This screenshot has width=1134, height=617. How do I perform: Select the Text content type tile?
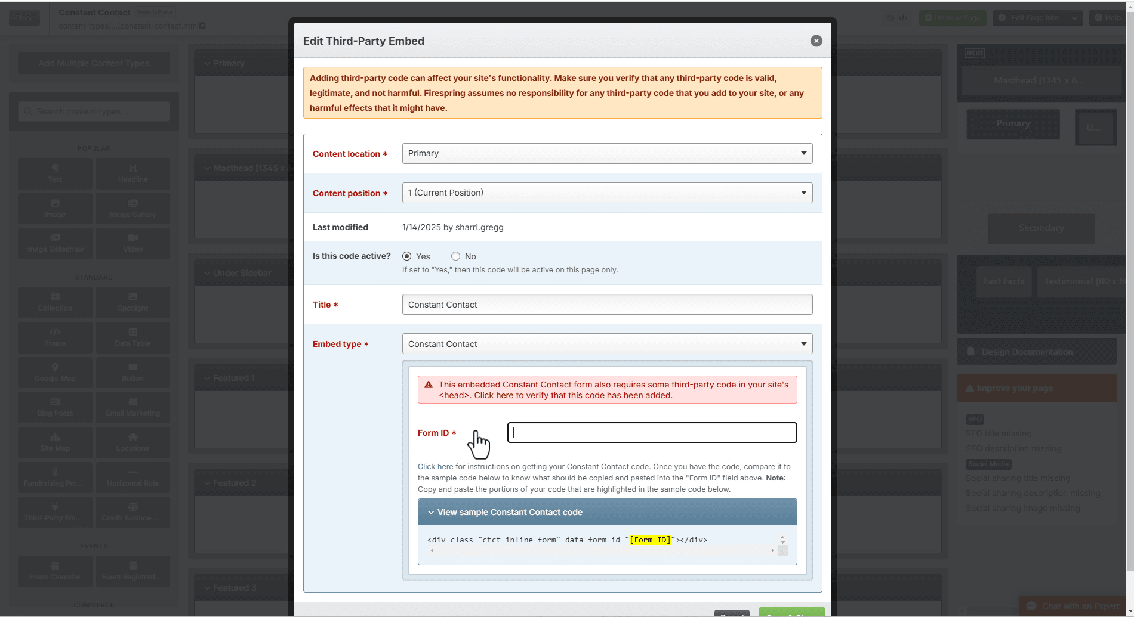[x=55, y=173]
